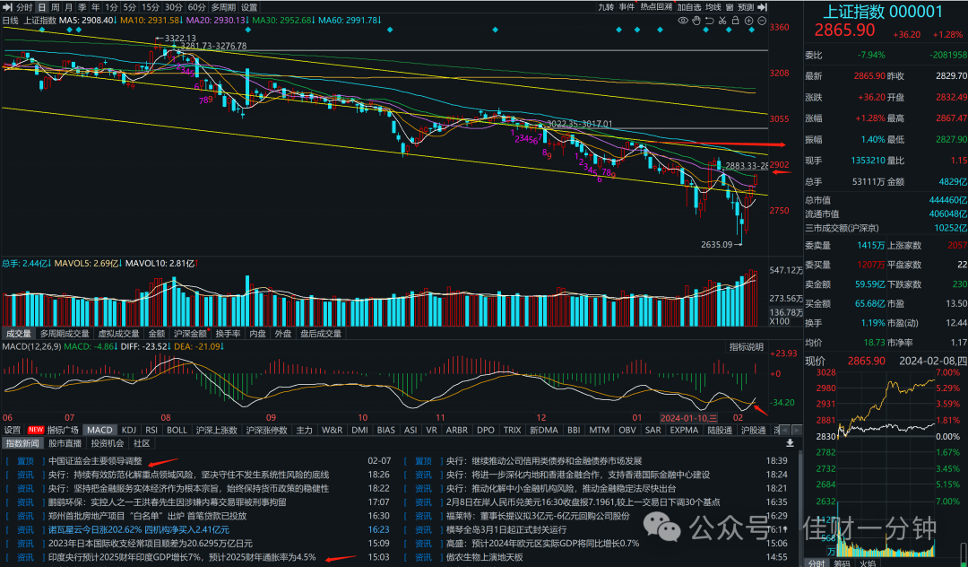The height and width of the screenshot is (567, 968).
Task: Expand indicator tabs with right scroll arrow
Action: pos(797,430)
